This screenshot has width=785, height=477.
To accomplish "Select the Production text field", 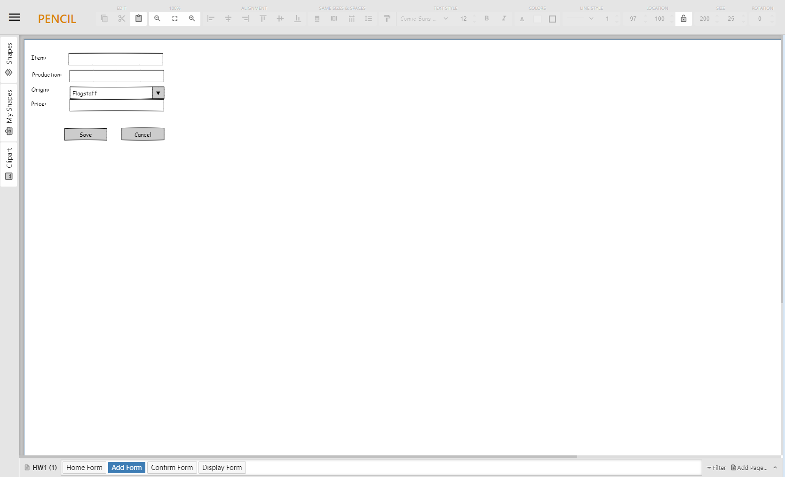I will [117, 76].
